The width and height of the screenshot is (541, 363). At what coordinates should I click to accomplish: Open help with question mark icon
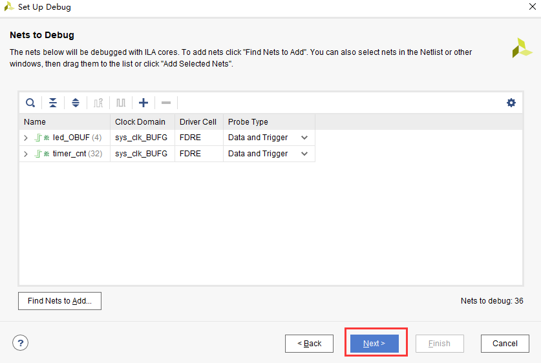pos(20,343)
